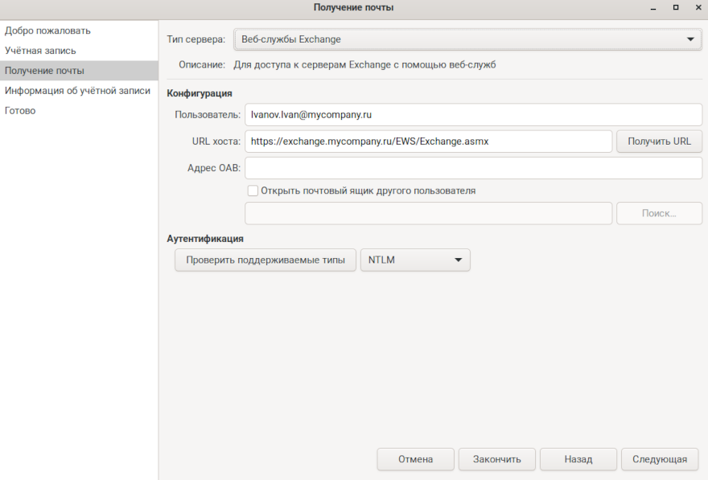The height and width of the screenshot is (480, 708).
Task: Select Добро пожаловать in the sidebar
Action: 47,31
